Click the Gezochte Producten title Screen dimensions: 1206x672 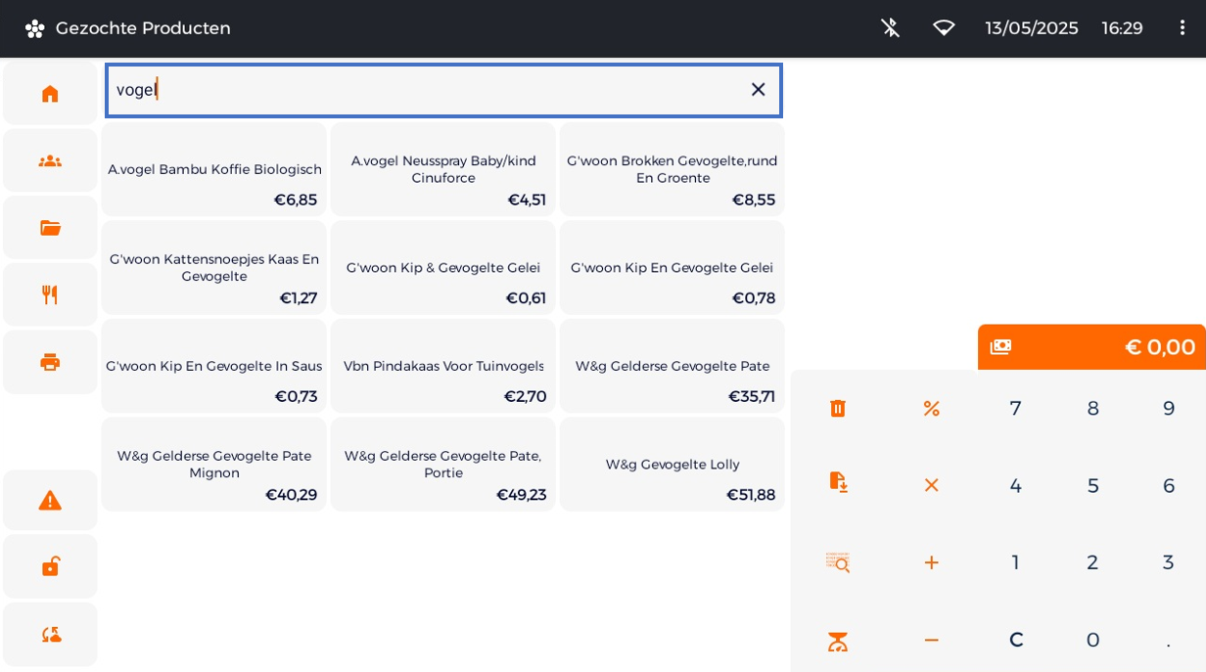tap(143, 28)
